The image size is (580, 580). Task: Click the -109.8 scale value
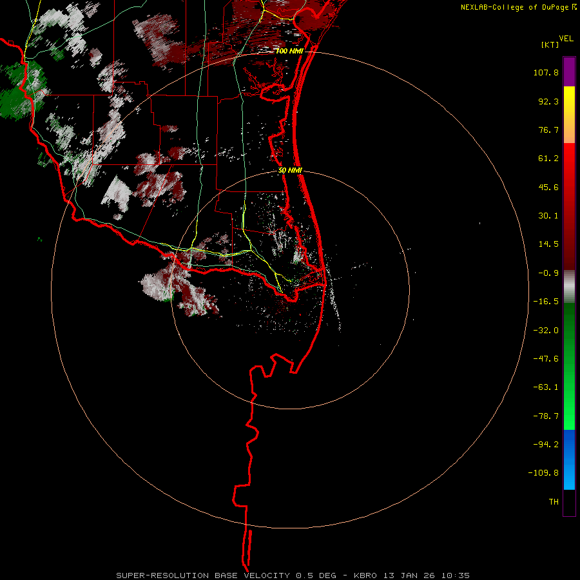[x=543, y=473]
